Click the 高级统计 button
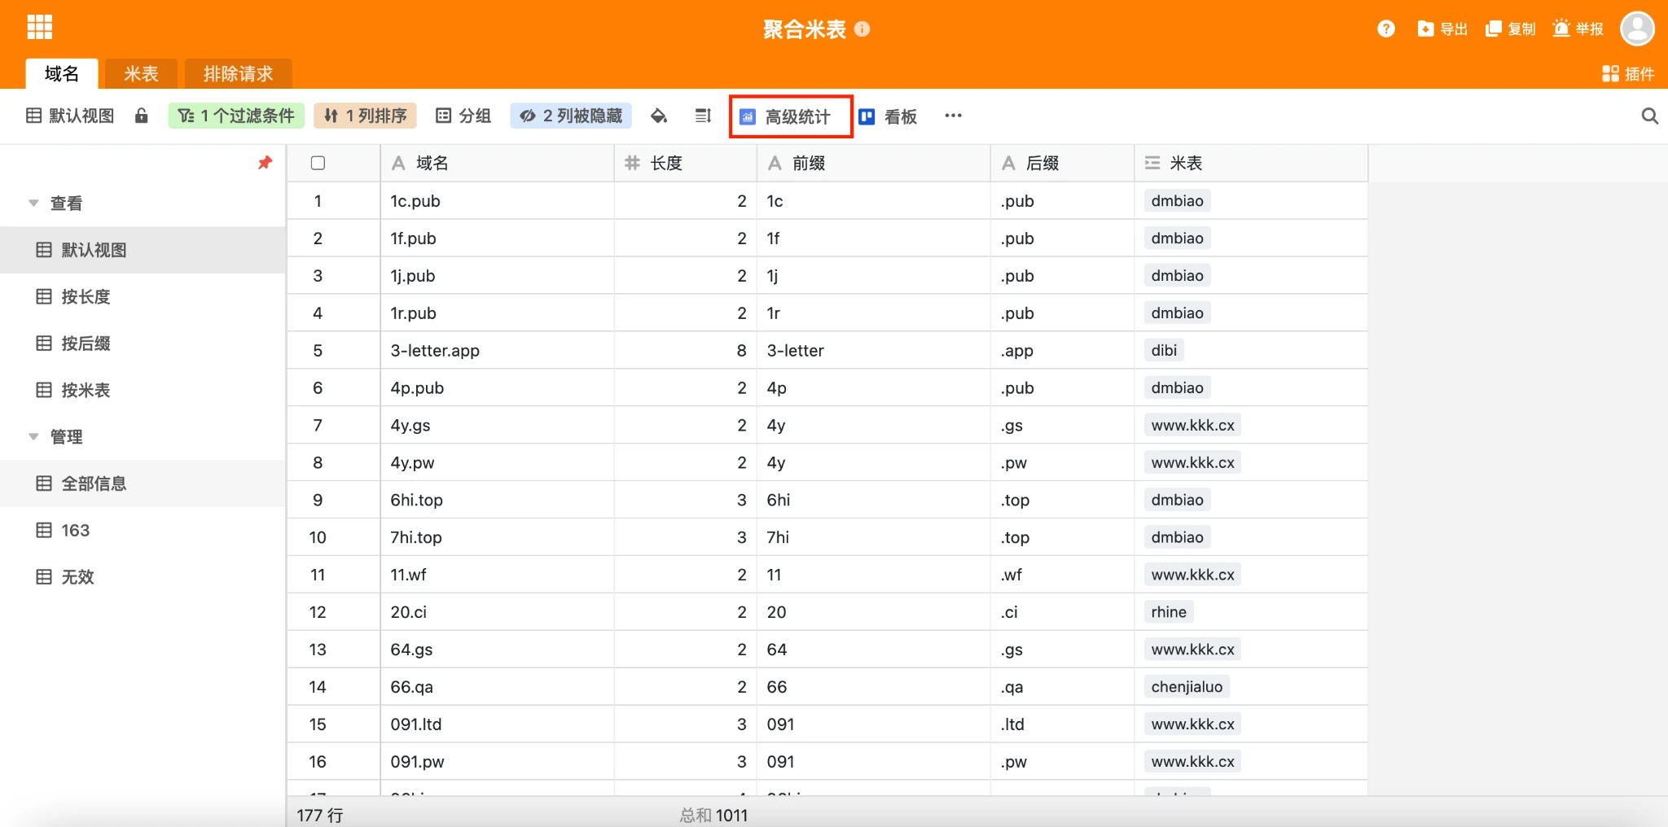Image resolution: width=1668 pixels, height=827 pixels. 789,116
